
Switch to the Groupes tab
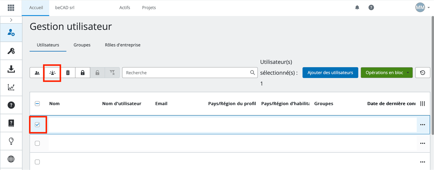pyautogui.click(x=82, y=45)
